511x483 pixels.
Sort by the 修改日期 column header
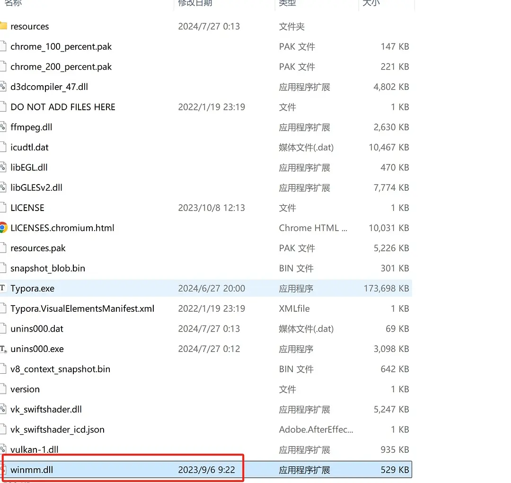[195, 3]
